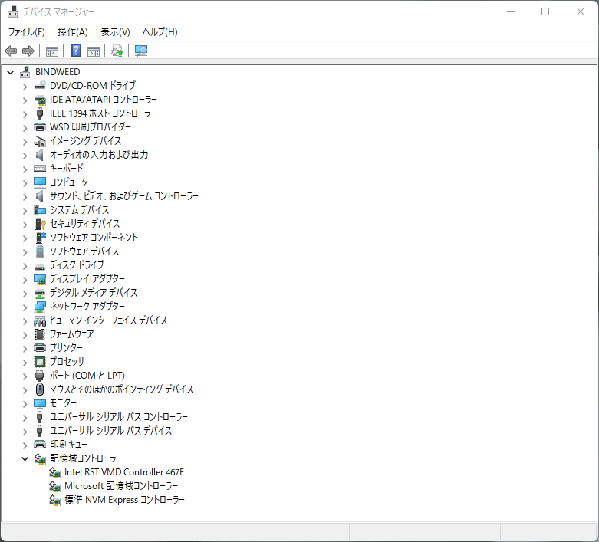Viewport: 599px width, 542px height.
Task: Click the Intel RST VMD Controller icon
Action: coord(54,473)
